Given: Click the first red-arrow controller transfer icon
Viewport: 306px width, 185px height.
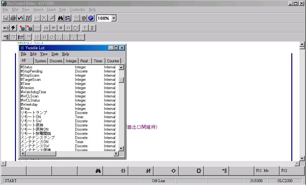Looking at the screenshot, I should (x=22, y=28).
